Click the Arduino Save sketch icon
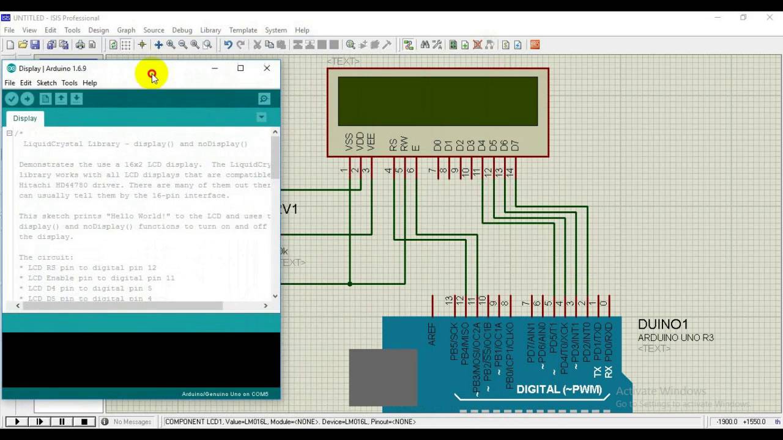 tap(76, 99)
